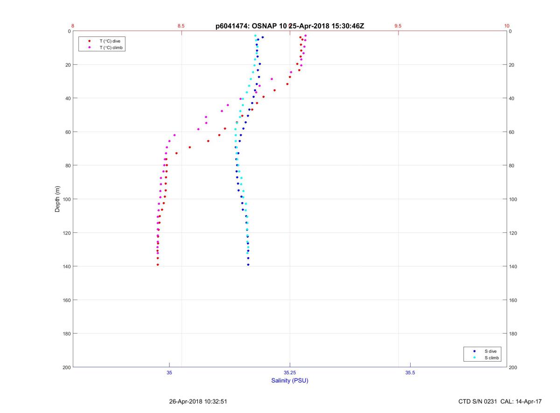Click the red temperature tick label 8

point(73,26)
